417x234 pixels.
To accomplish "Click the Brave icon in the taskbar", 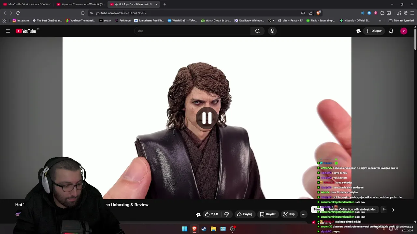I will (x=194, y=229).
